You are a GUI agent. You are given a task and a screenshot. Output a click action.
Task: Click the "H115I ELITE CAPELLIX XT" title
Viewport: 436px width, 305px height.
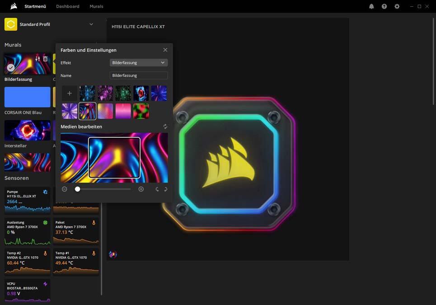tap(138, 27)
